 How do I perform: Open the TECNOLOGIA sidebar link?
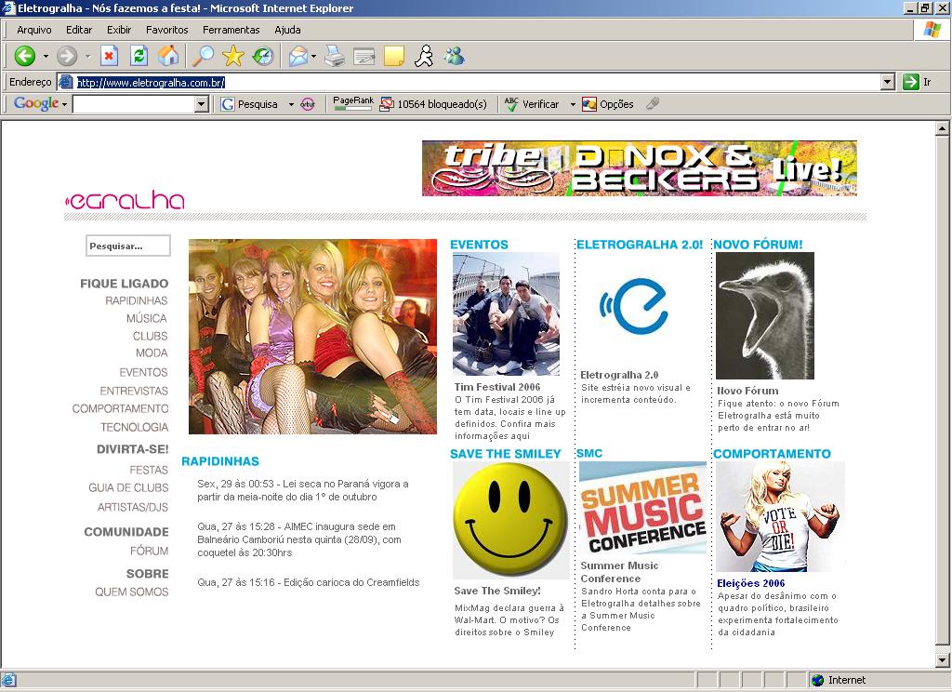coord(134,427)
